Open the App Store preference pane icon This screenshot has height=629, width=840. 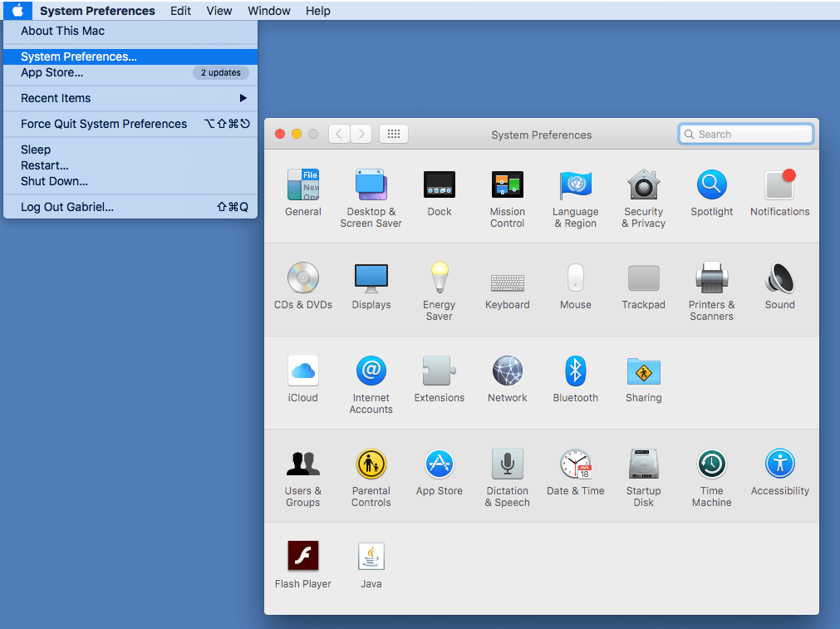440,472
